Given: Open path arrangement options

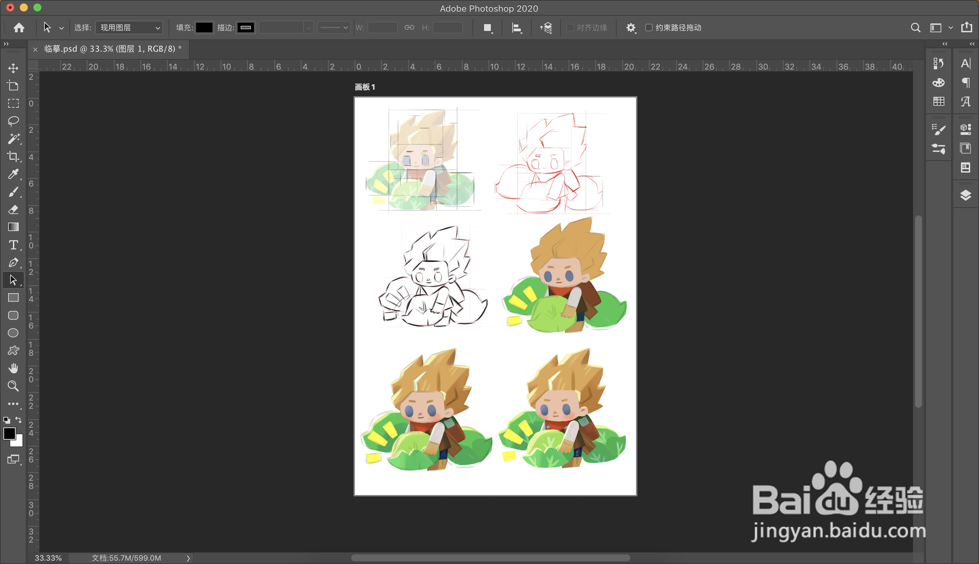Looking at the screenshot, I should coord(546,28).
